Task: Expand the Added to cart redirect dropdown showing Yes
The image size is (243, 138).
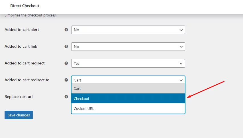Action: [128, 63]
